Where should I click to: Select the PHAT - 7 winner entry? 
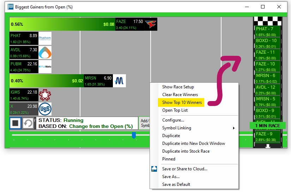pos(267,31)
